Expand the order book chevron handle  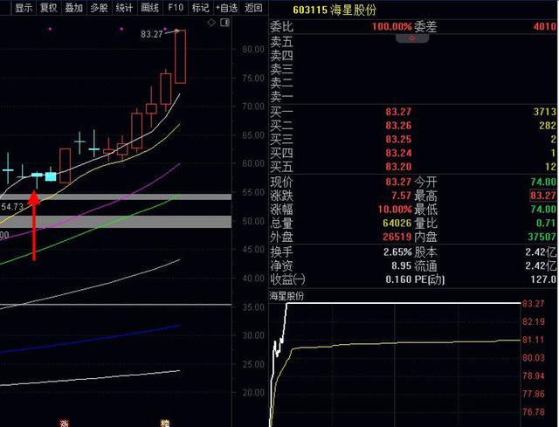tap(412, 38)
